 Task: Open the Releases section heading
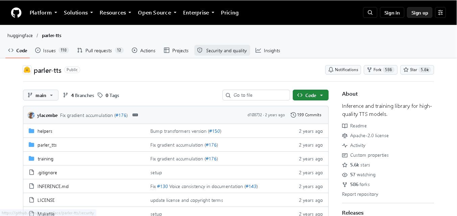click(x=353, y=213)
